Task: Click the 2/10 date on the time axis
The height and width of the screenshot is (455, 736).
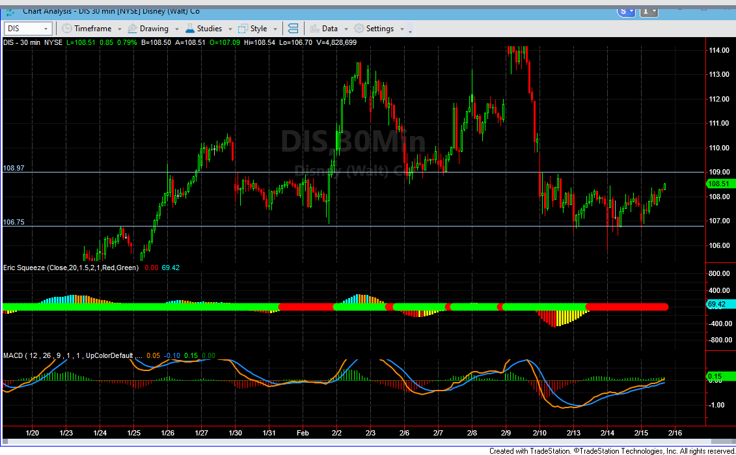Action: pos(539,433)
